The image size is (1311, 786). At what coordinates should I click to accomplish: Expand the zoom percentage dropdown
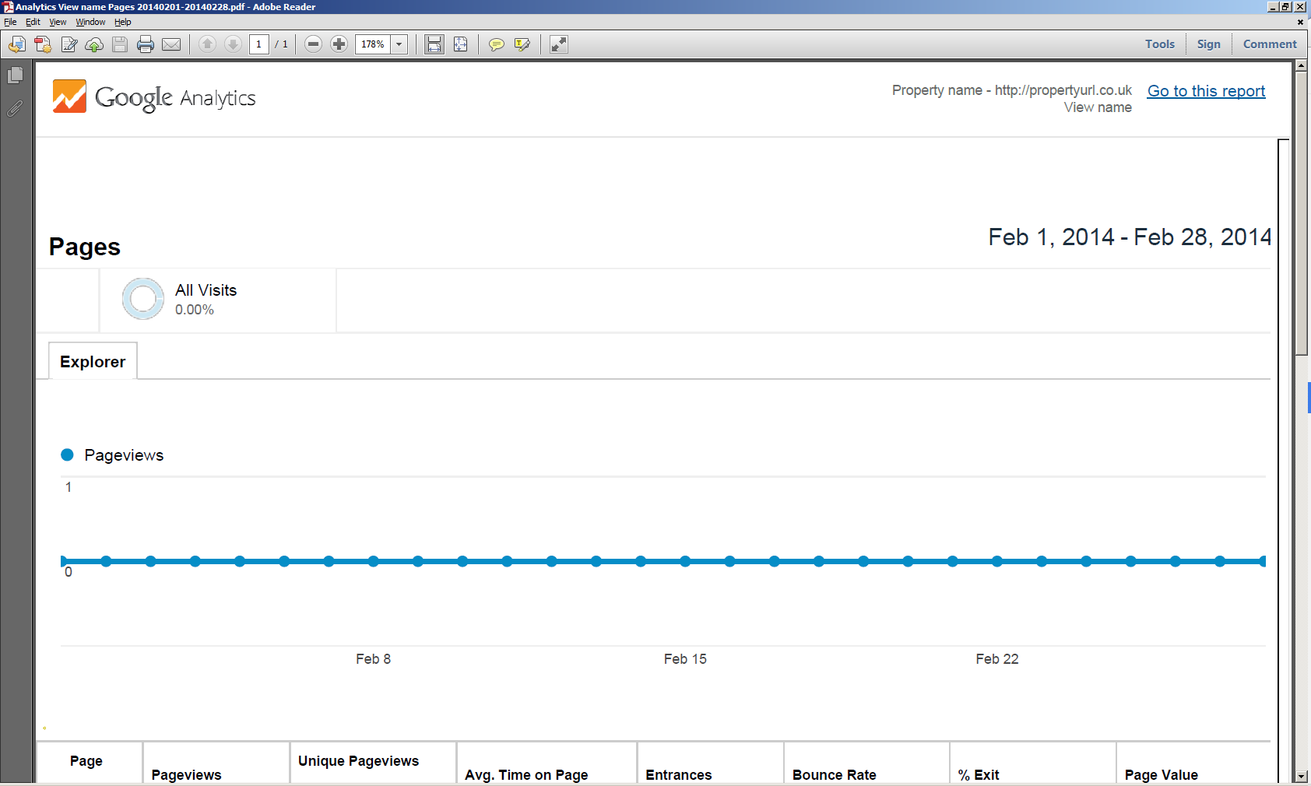pos(399,44)
